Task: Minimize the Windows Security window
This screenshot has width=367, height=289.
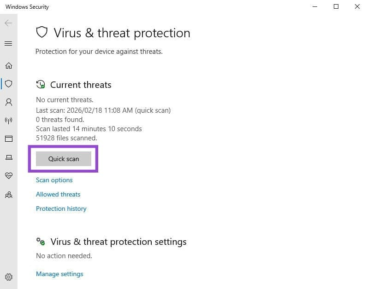Action: (315, 7)
